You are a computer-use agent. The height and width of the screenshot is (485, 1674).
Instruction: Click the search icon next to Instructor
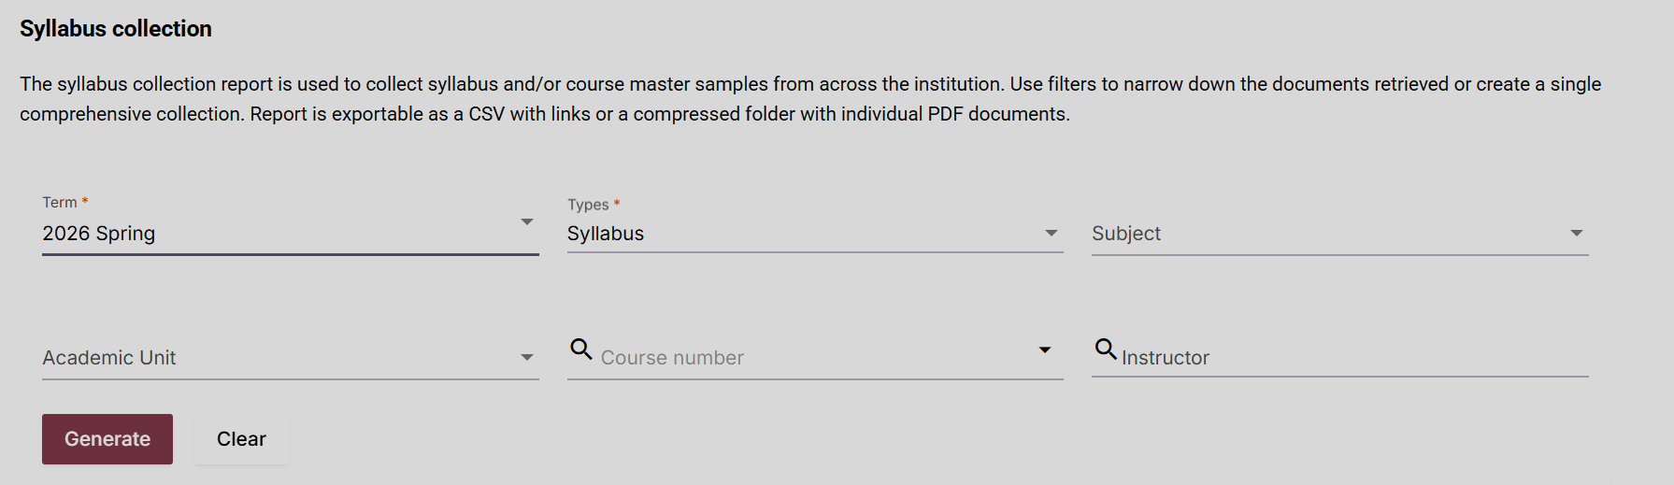click(x=1106, y=349)
